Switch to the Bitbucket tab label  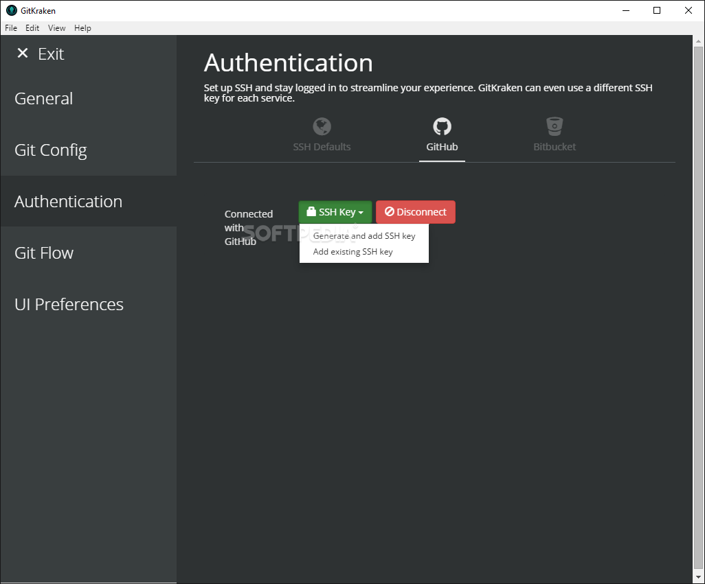tap(555, 147)
